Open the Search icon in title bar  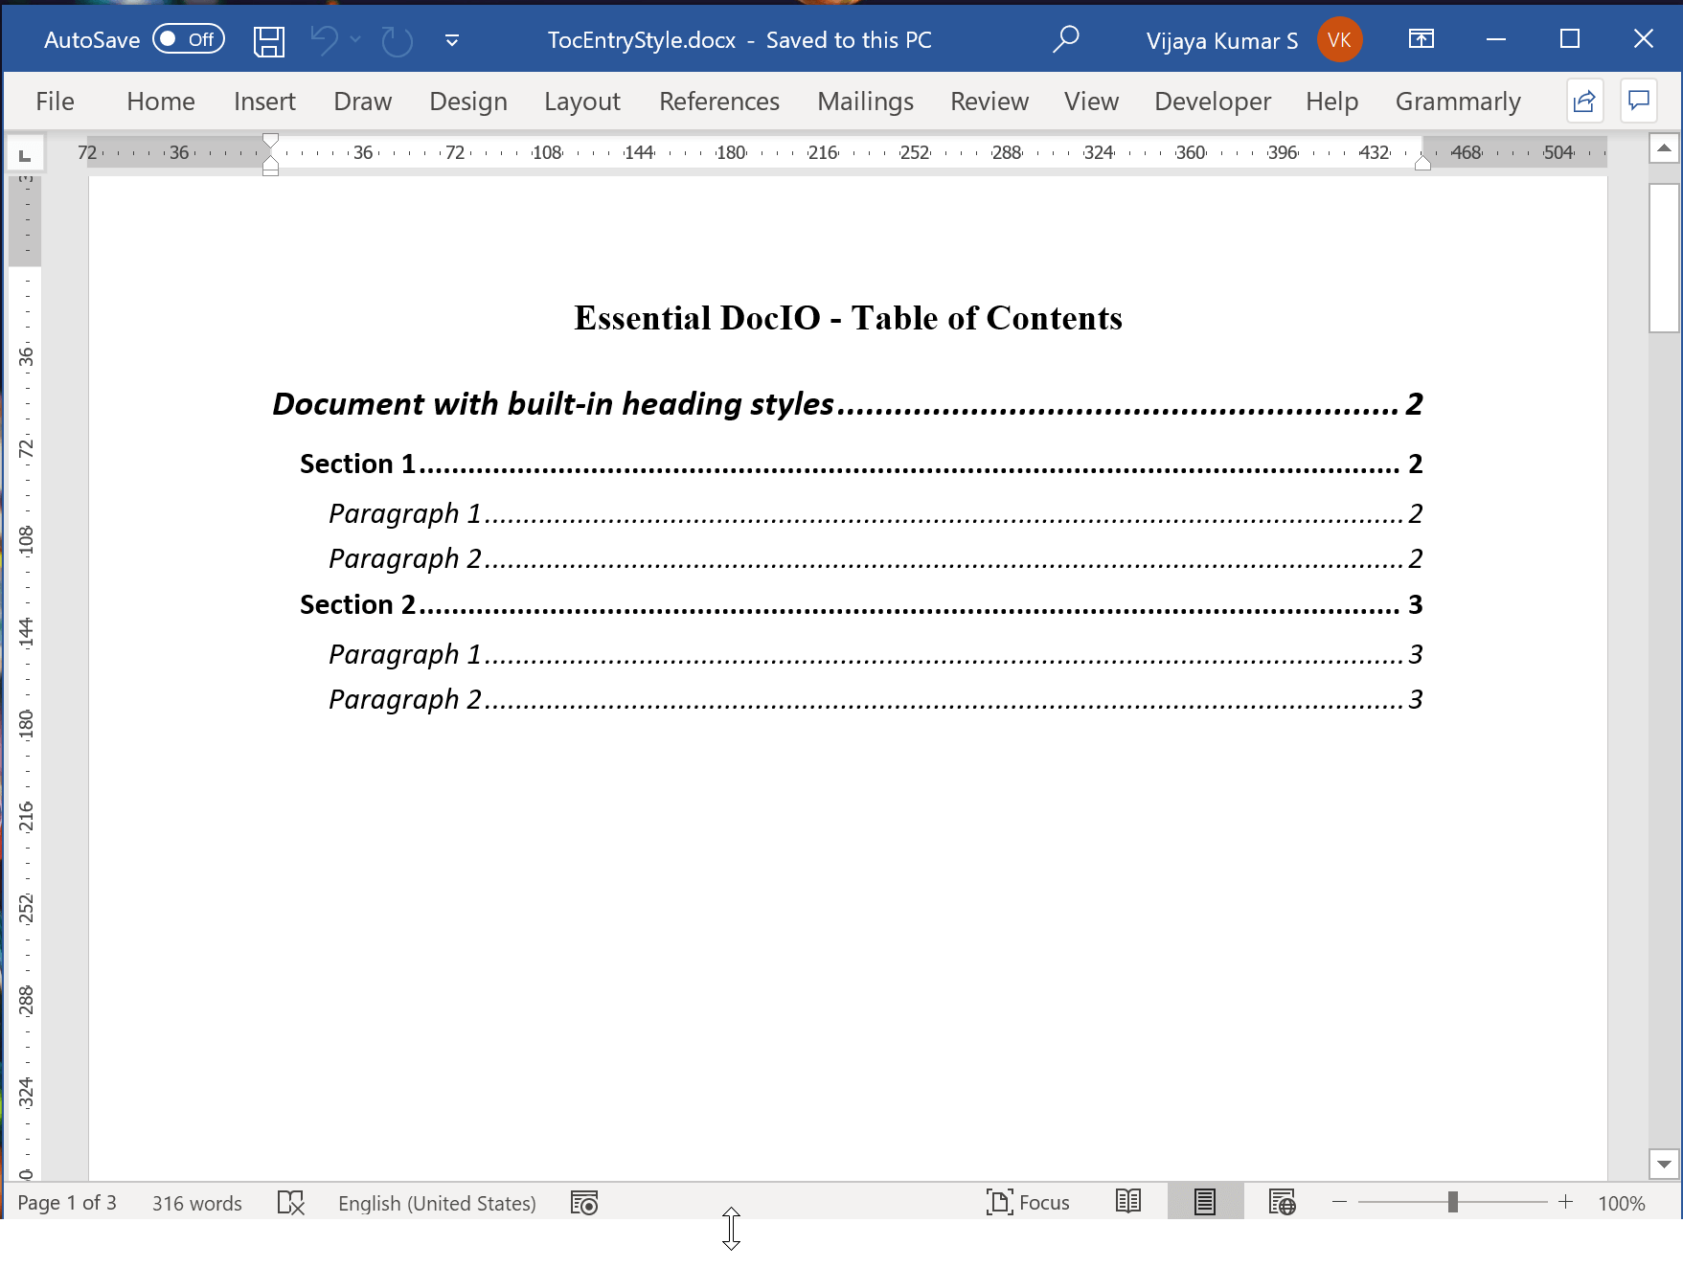1066,39
